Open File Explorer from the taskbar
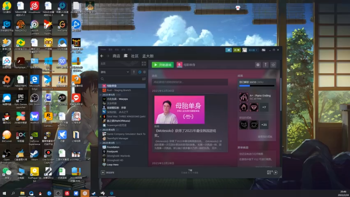Screen dimensions: 350x197 22,193
